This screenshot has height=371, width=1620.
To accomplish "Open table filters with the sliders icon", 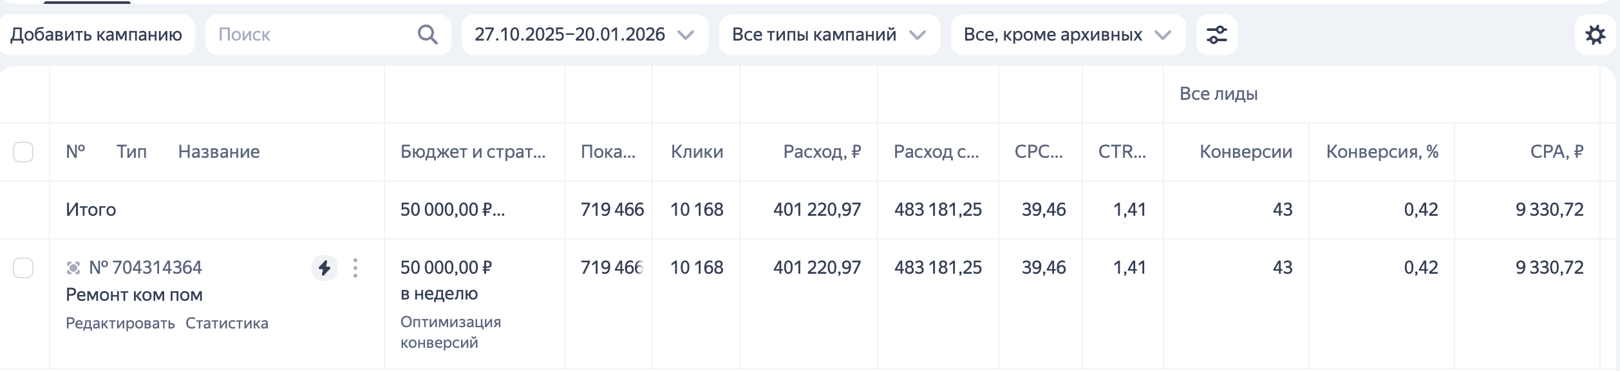I will (x=1216, y=35).
